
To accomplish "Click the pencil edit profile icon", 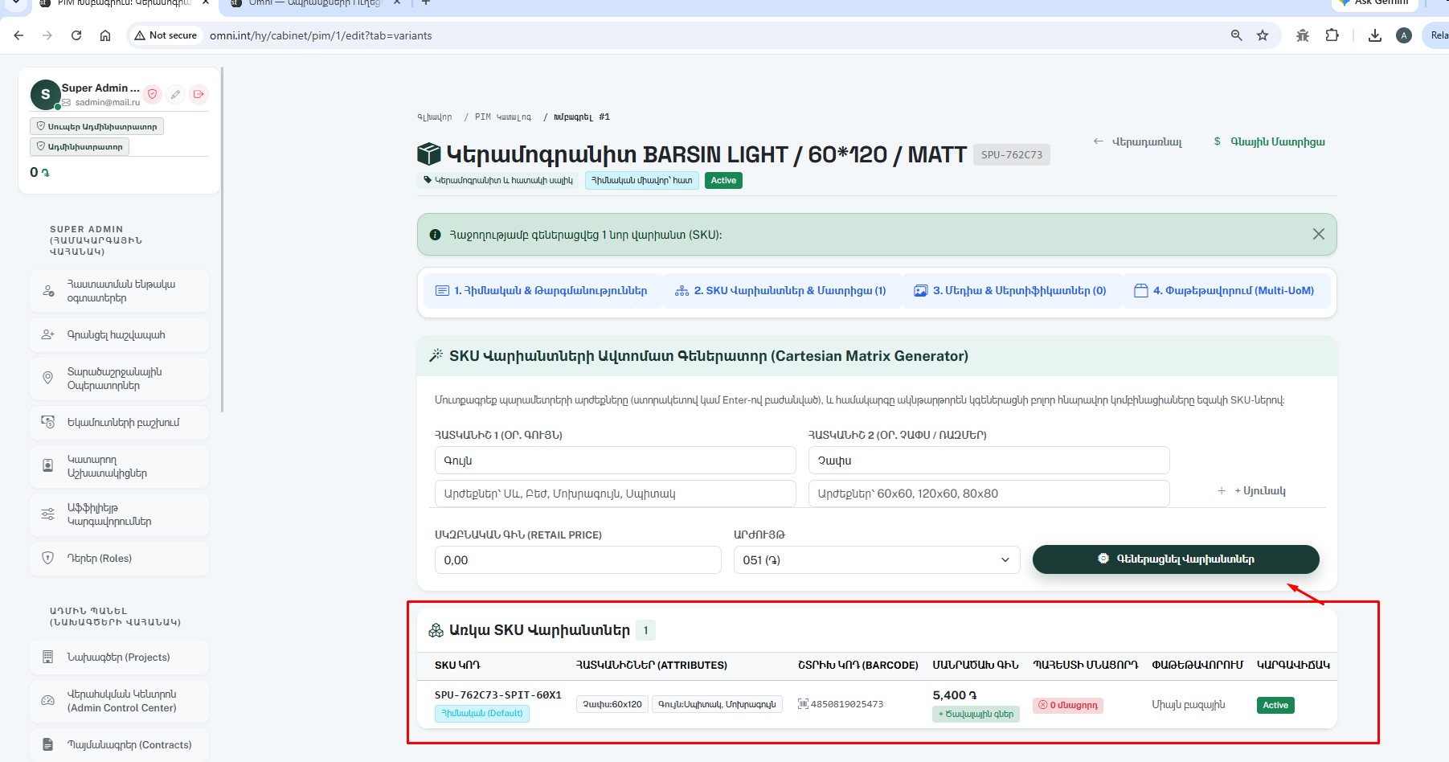I will click(x=175, y=94).
